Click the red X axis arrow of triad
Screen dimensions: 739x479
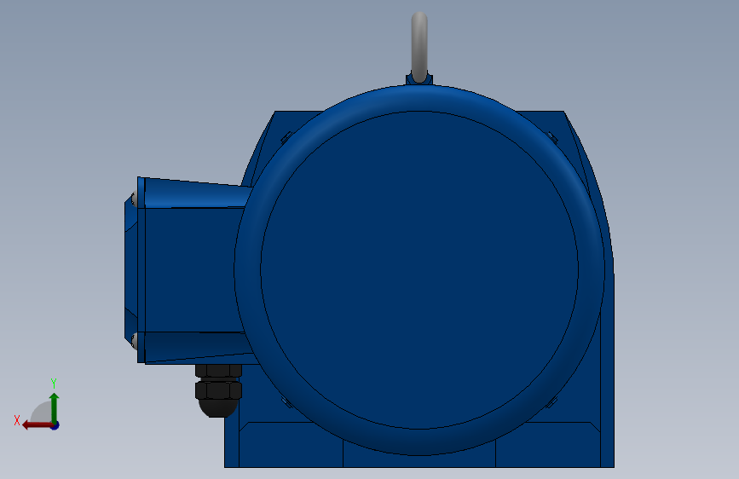tap(38, 425)
